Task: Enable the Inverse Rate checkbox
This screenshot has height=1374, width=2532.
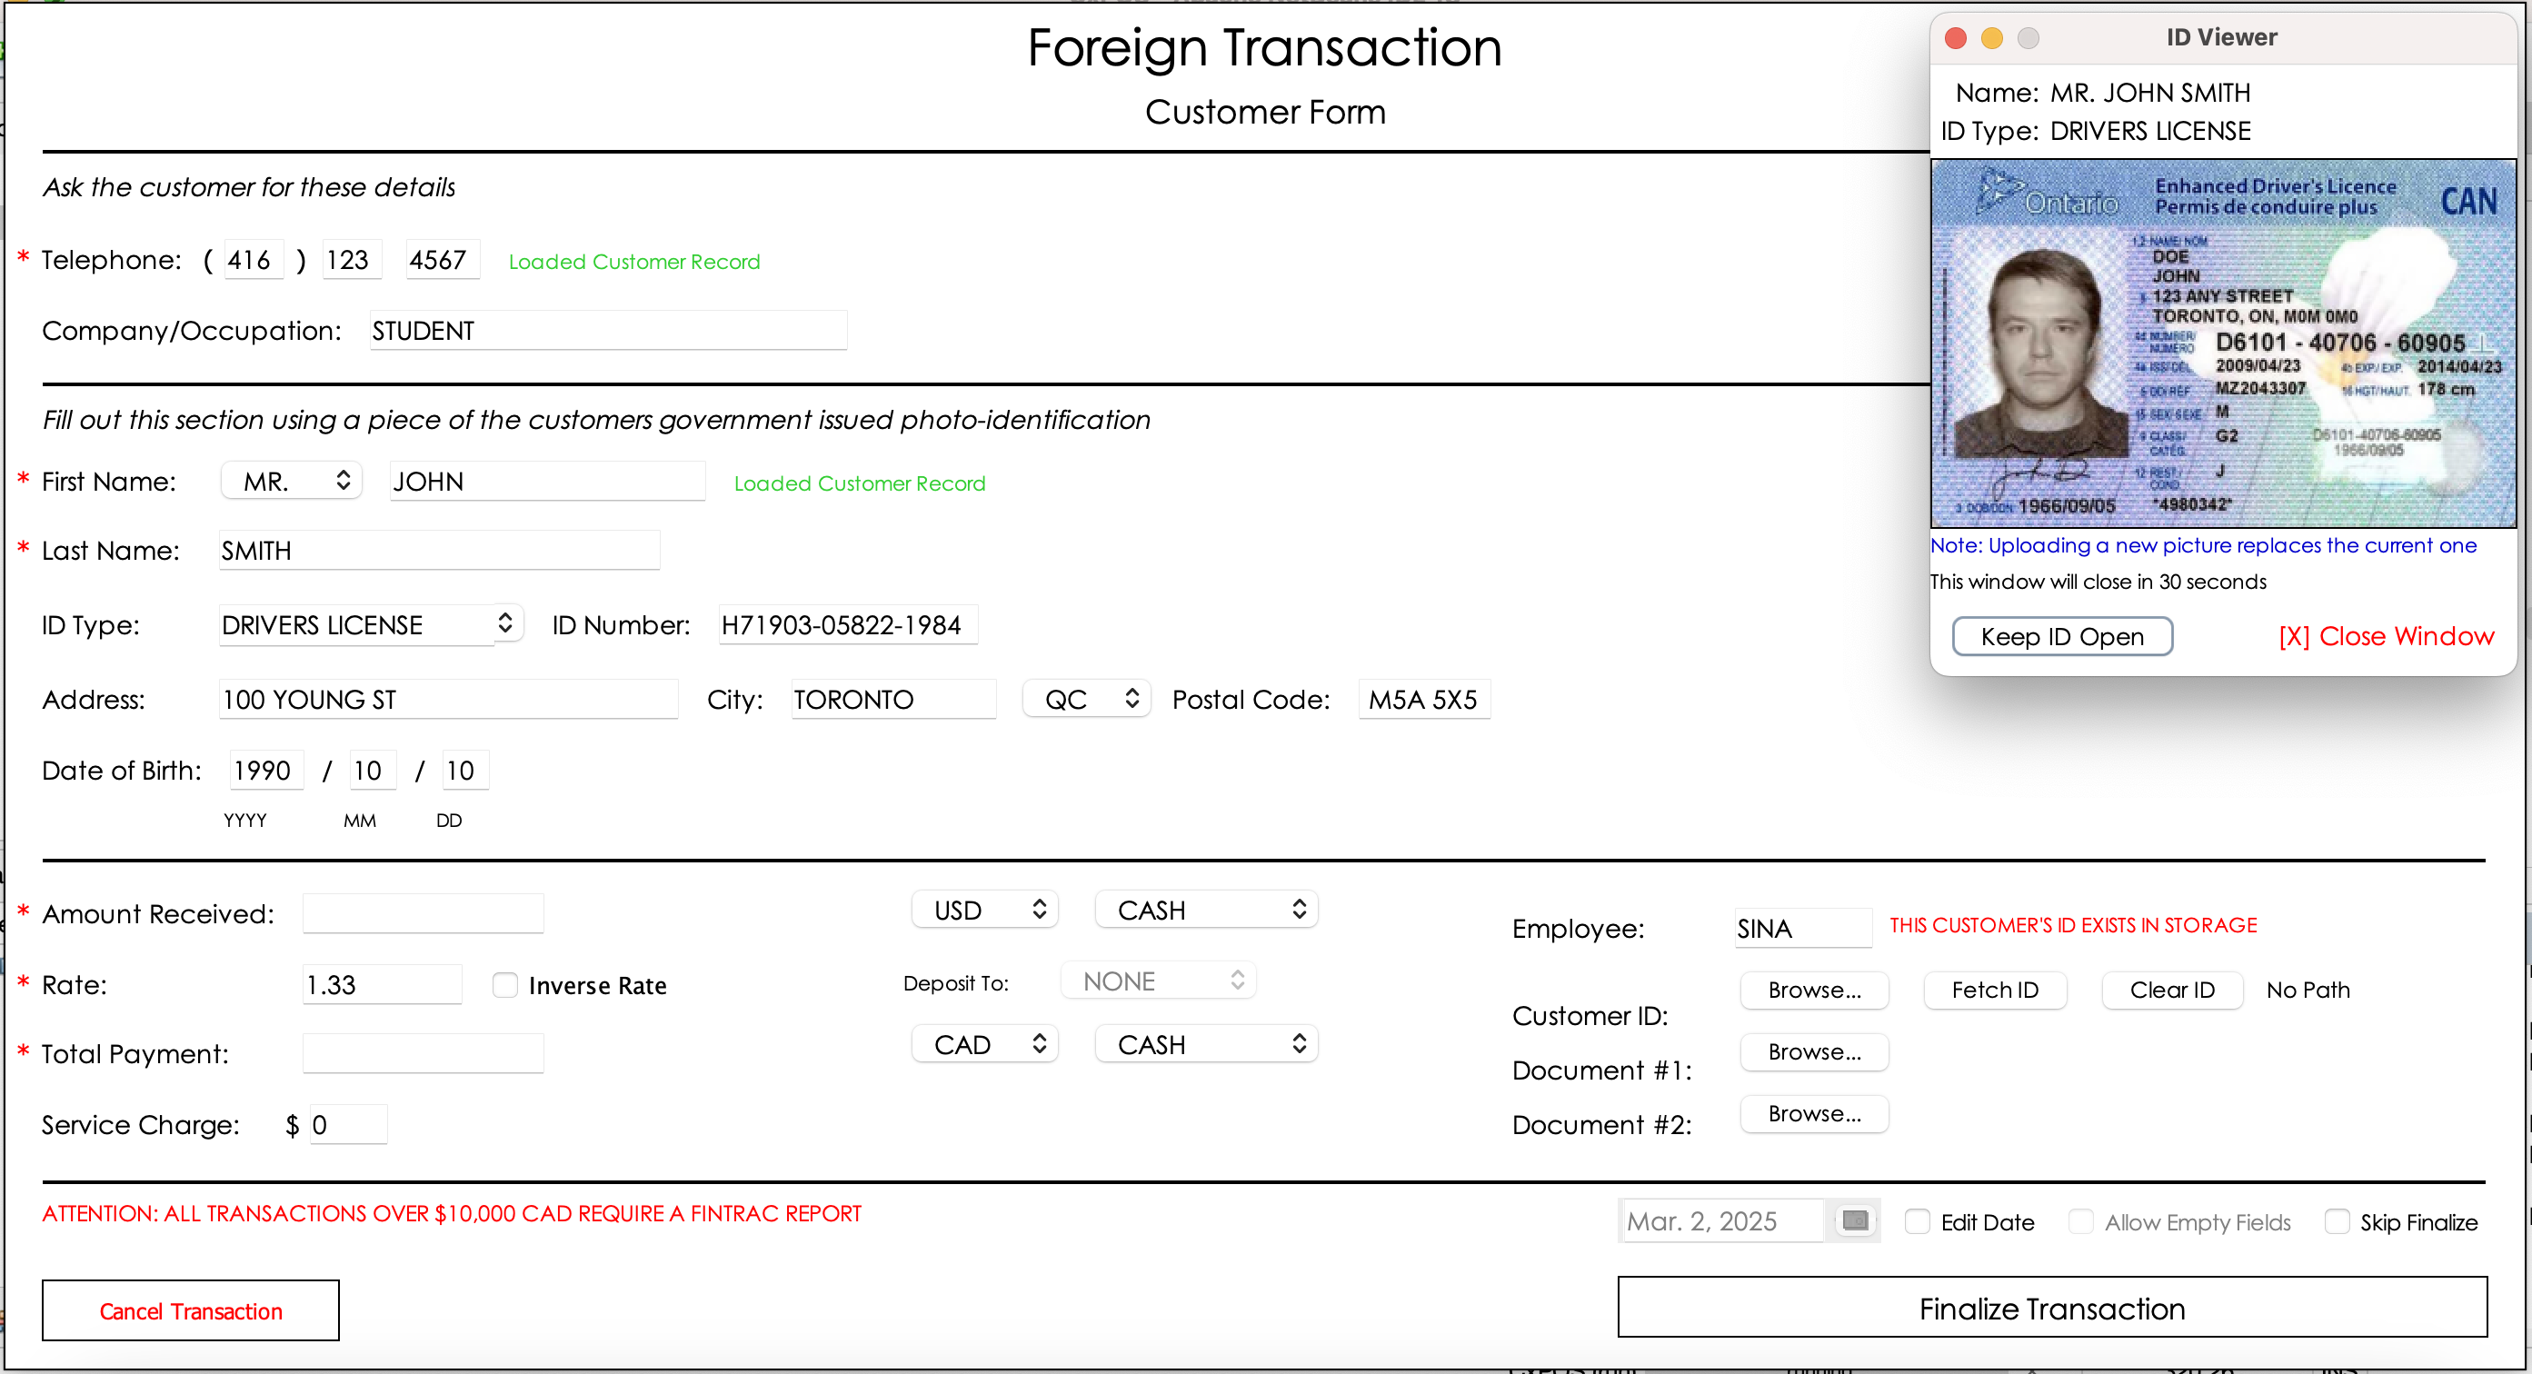Action: pyautogui.click(x=505, y=985)
